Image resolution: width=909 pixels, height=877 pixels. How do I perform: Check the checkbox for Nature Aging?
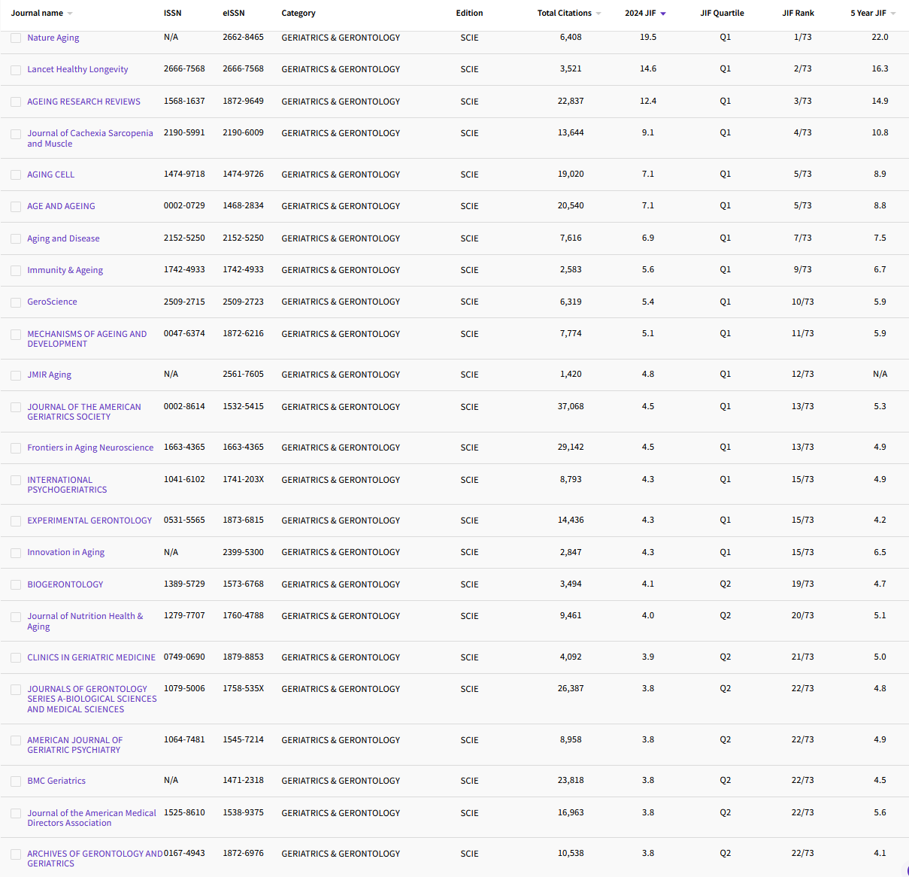[16, 38]
